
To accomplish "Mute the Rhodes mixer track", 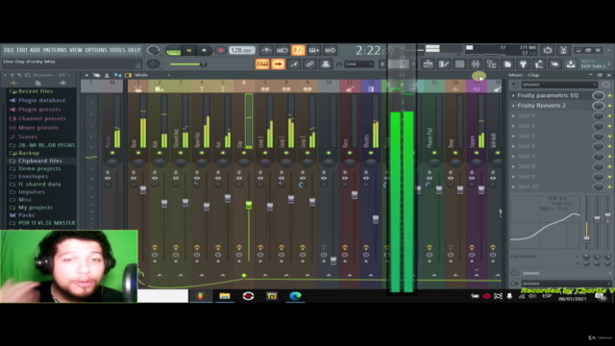I will click(371, 153).
